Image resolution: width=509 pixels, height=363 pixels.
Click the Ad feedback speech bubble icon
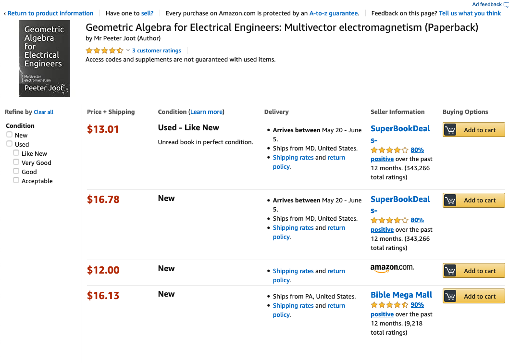[506, 4]
